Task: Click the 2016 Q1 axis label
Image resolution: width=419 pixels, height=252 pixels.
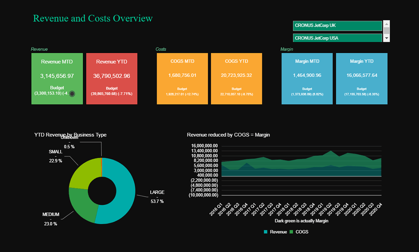Action: pos(216,209)
